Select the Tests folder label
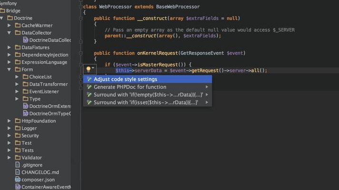Screen dimensions: 339x190 pyautogui.click(x=28, y=150)
